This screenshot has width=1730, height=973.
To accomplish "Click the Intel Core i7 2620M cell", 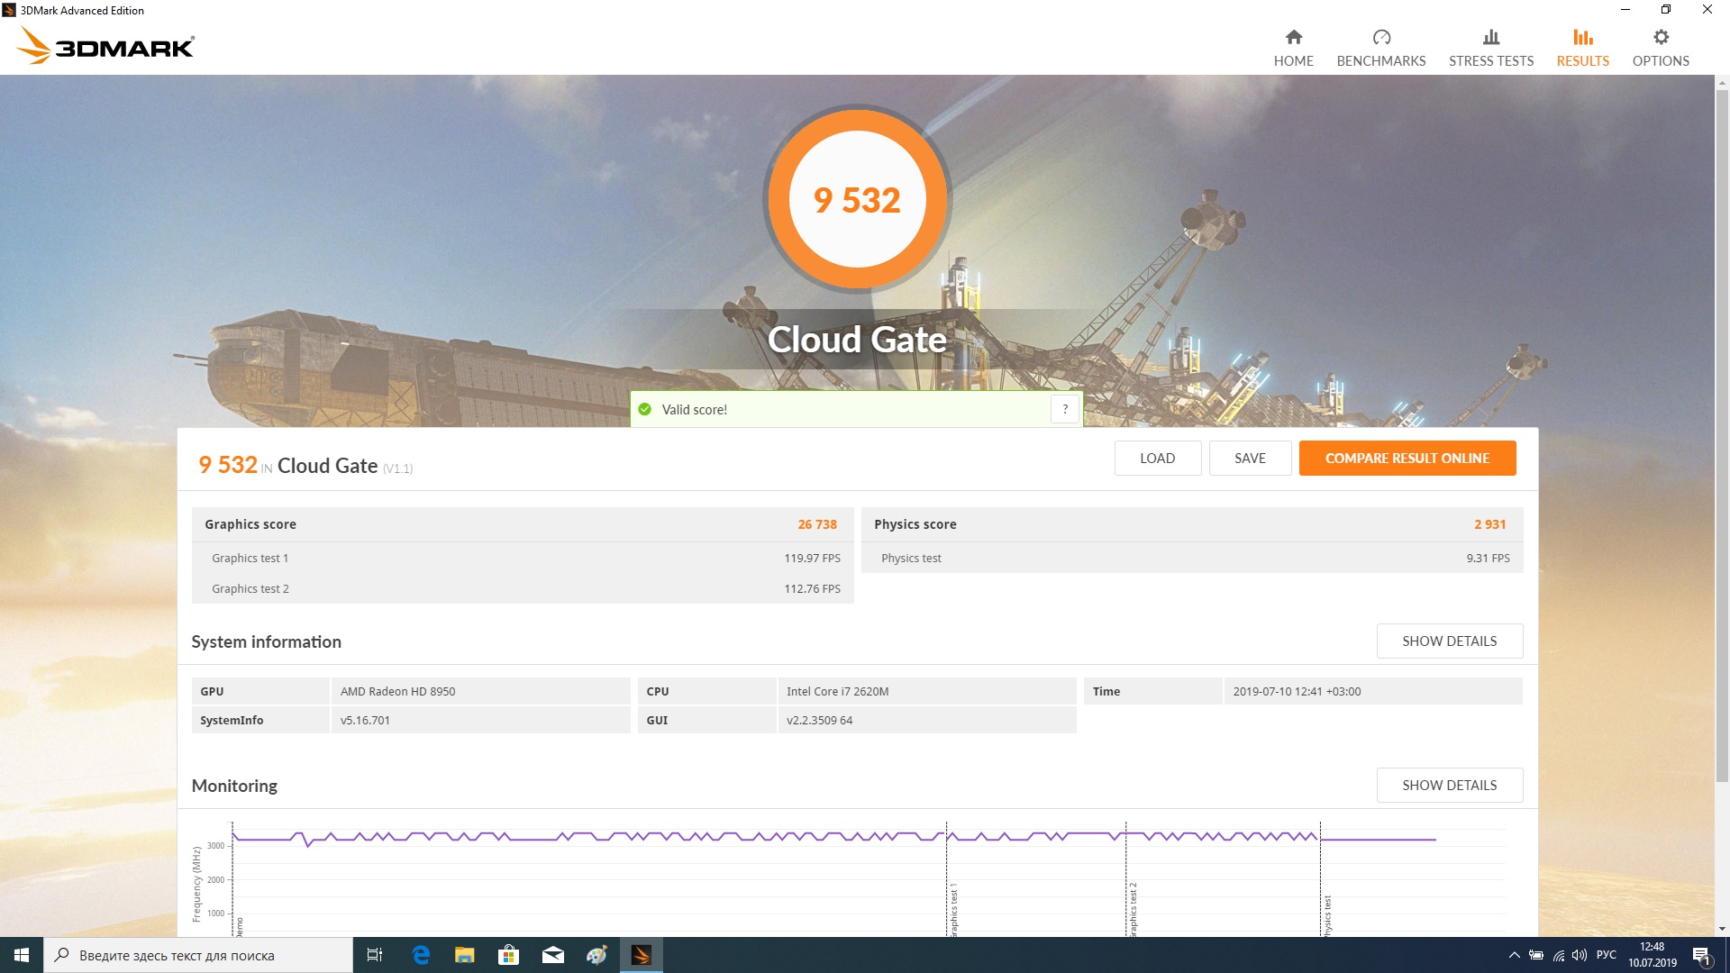I will [926, 691].
